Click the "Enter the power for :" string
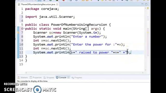Screen dimensions: 166x93 pos(94,44)
